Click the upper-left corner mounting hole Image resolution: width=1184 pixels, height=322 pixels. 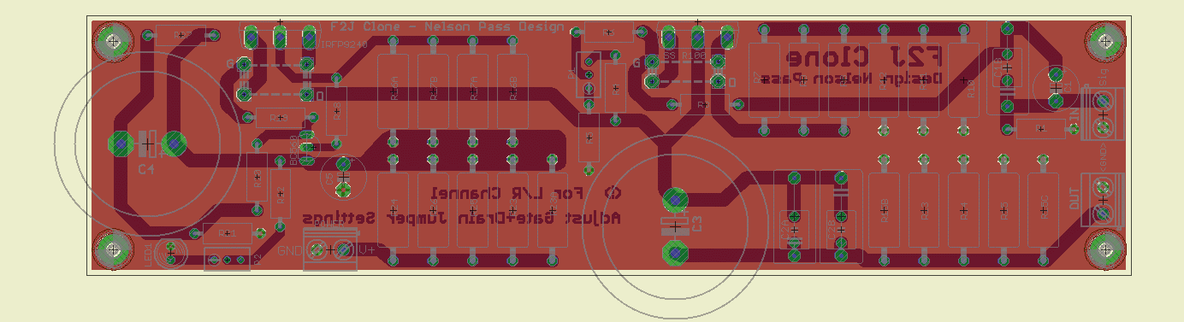[x=113, y=41]
